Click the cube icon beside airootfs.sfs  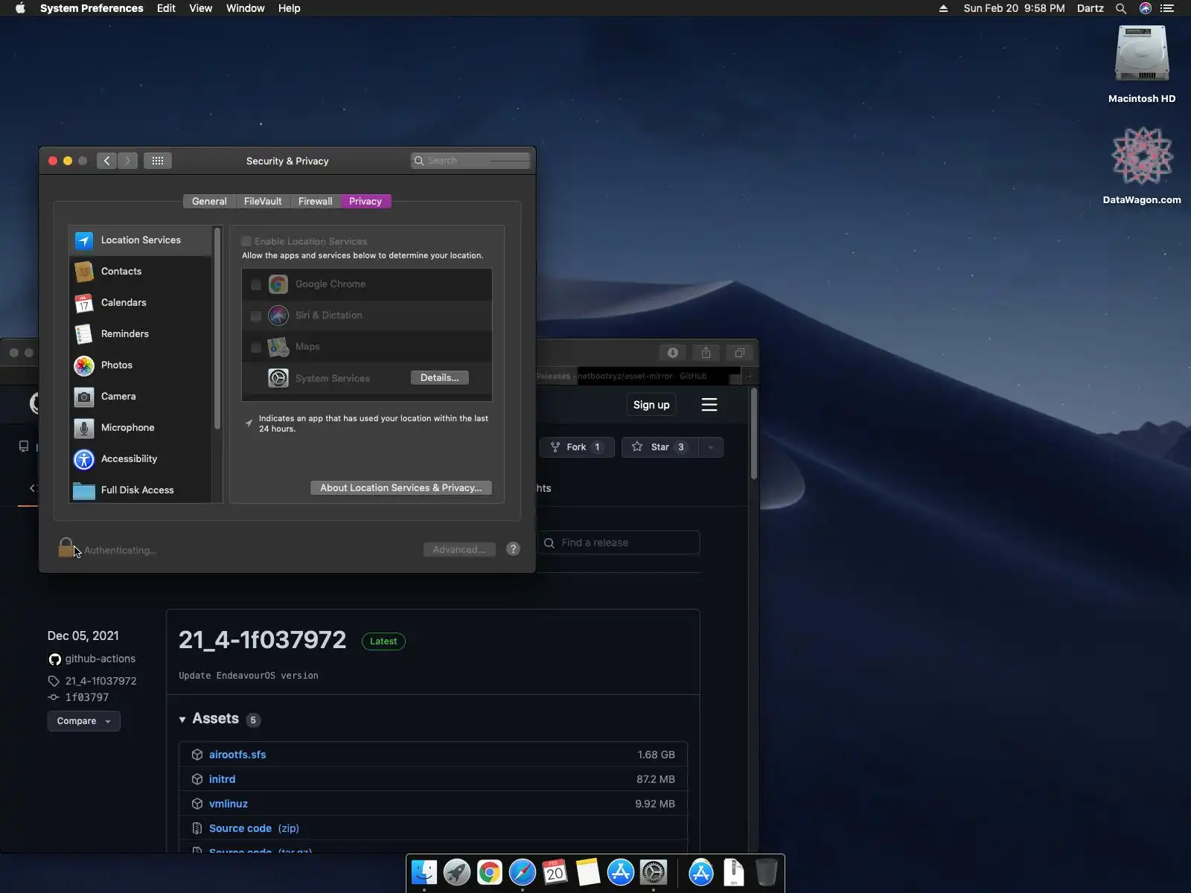coord(197,755)
